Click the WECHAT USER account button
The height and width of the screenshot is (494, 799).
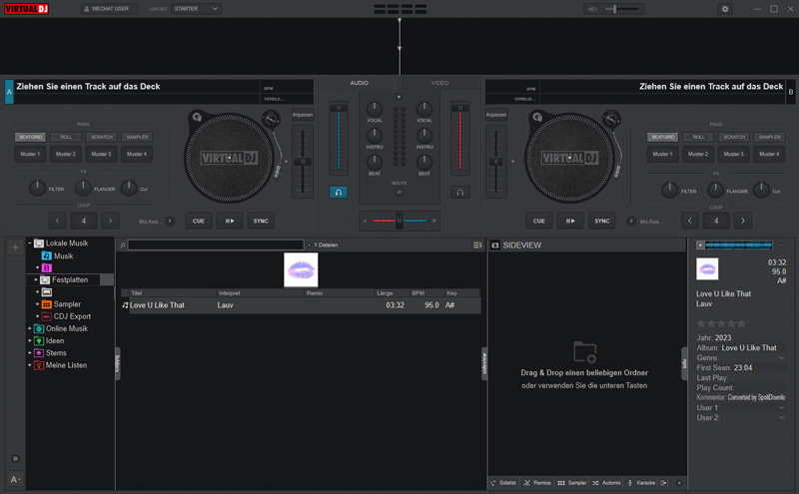pos(109,9)
